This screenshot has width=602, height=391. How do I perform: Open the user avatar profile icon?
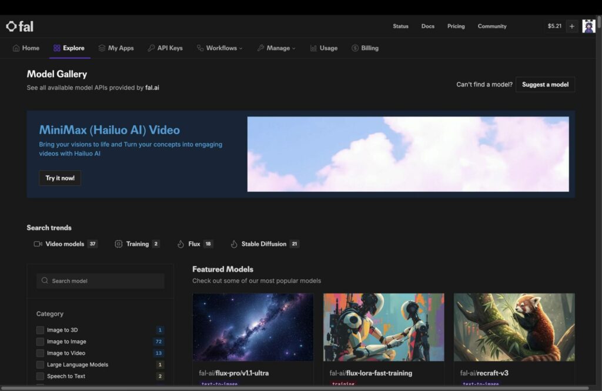point(588,26)
